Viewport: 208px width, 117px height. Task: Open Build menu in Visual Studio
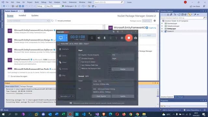tap(37, 2)
